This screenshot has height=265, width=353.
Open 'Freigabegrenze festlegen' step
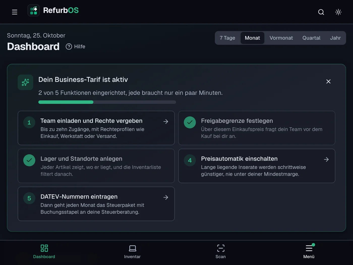pyautogui.click(x=257, y=128)
